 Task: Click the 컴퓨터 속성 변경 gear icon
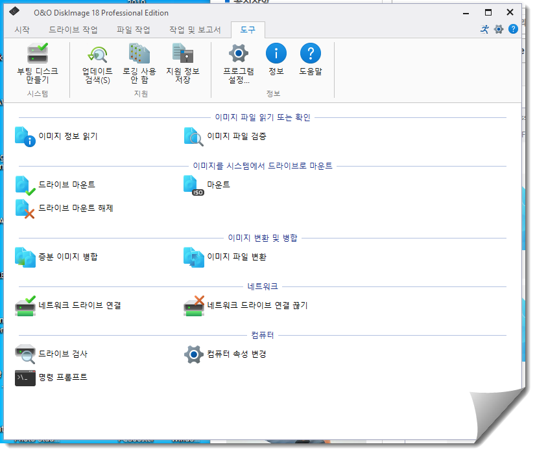click(x=193, y=354)
